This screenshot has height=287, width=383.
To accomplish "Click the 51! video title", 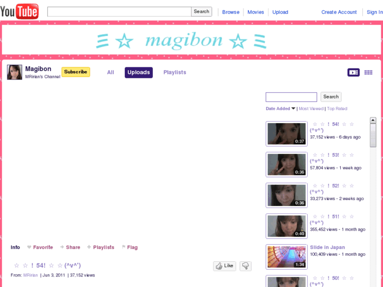I will click(x=332, y=220).
